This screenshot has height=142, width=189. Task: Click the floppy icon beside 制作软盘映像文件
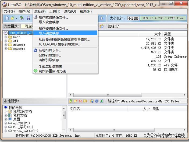35,17
